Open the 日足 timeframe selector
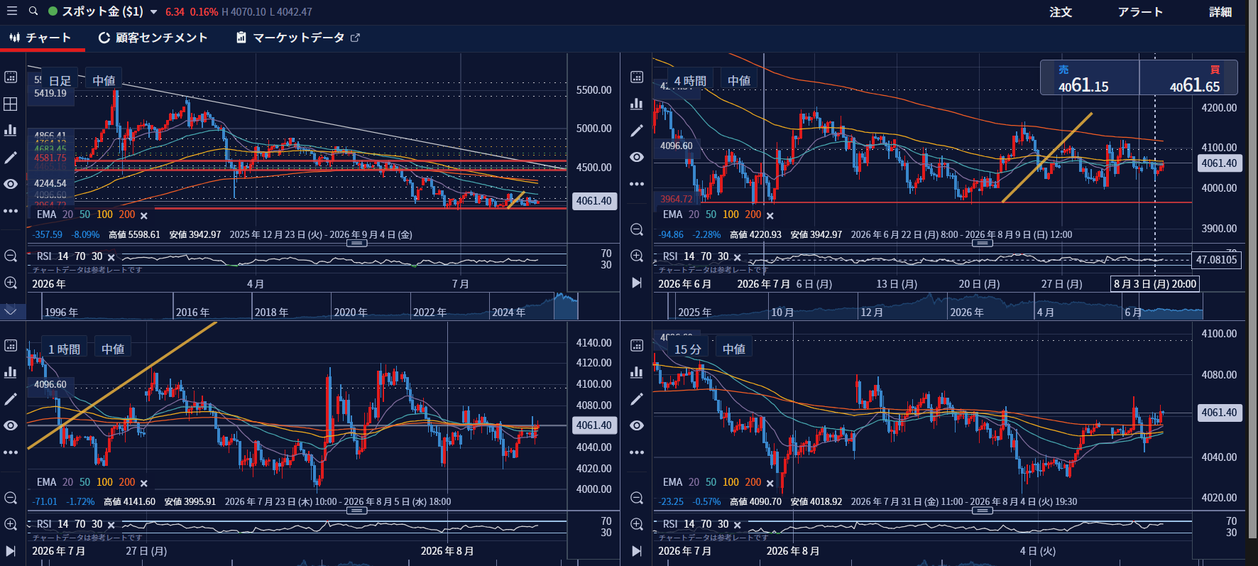The width and height of the screenshot is (1258, 566). (60, 81)
